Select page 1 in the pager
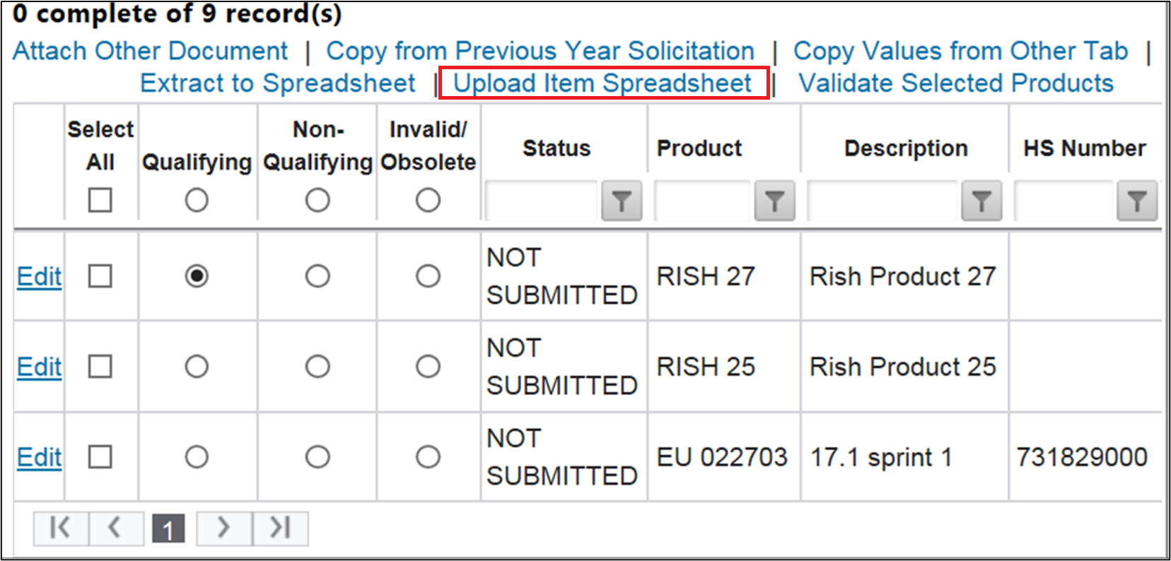The image size is (1171, 561). [x=168, y=528]
